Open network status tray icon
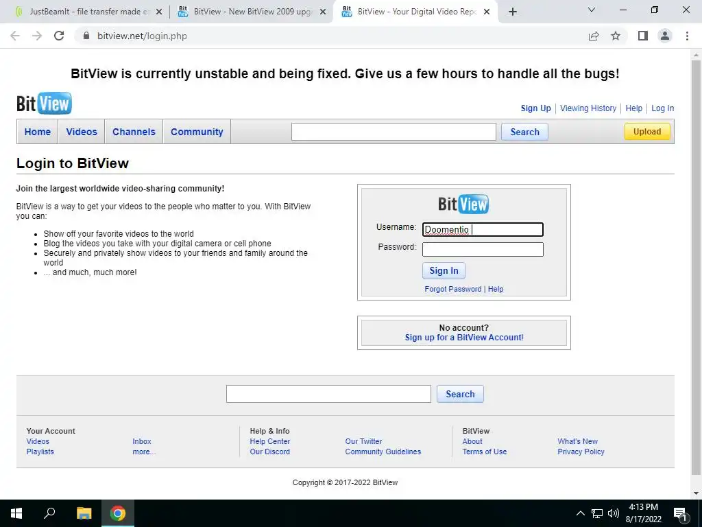Viewport: 702px width, 527px height. point(597,513)
